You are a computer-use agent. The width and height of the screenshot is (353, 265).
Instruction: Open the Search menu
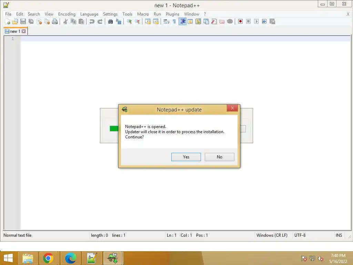[34, 14]
